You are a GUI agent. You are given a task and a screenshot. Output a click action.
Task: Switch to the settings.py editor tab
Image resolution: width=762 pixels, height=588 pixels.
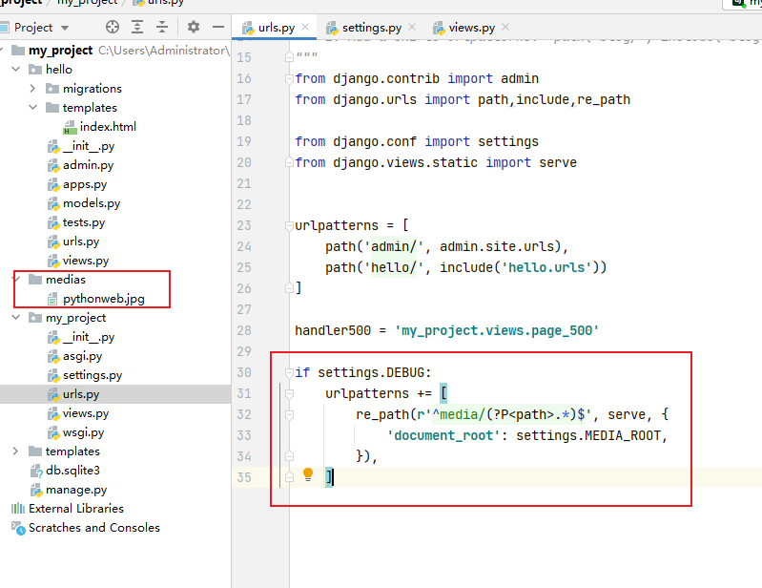point(371,28)
